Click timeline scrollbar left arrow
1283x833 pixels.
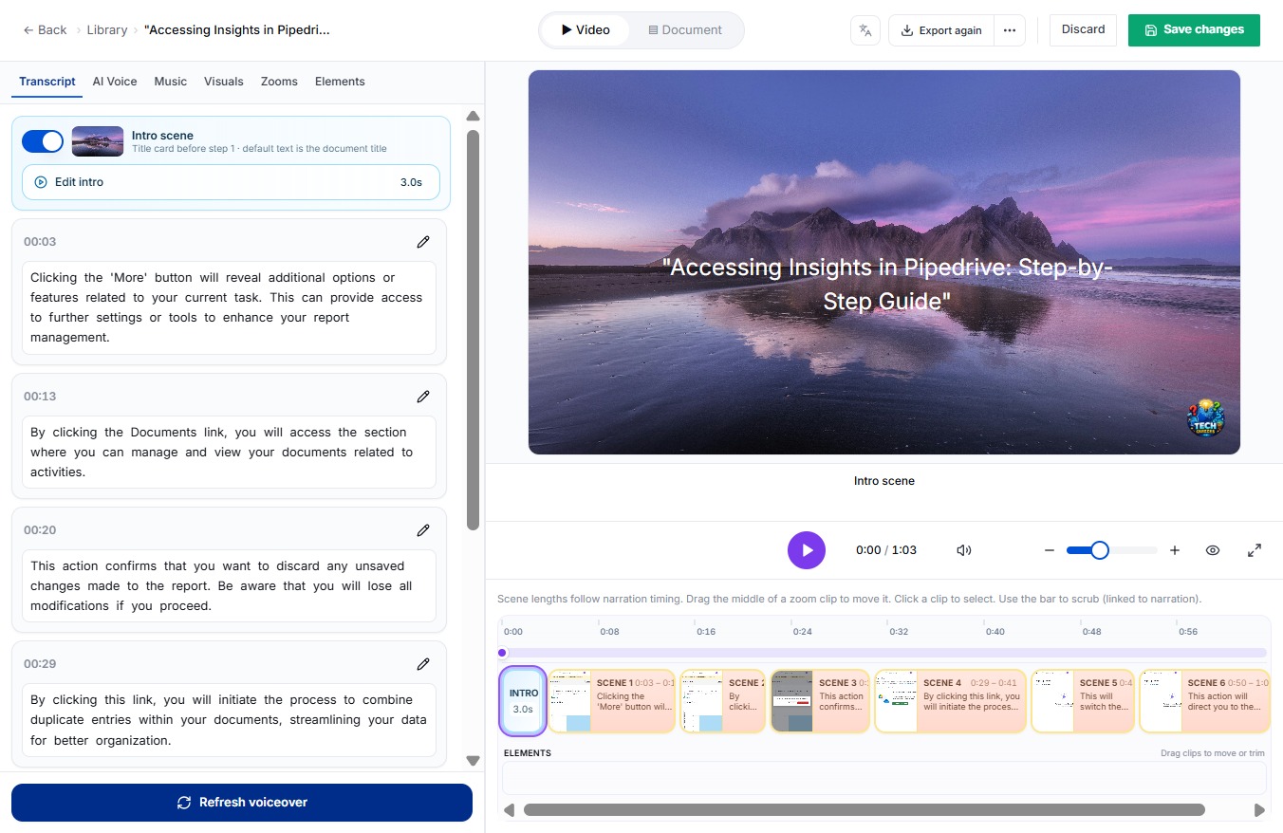pyautogui.click(x=510, y=810)
